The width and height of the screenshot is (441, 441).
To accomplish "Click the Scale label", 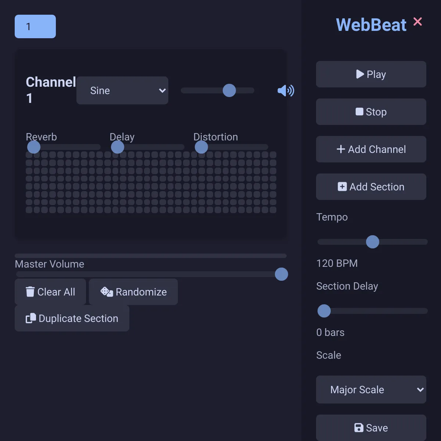I will 329,355.
